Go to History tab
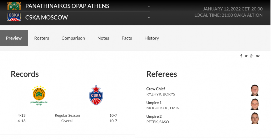Image resolution: width=271 pixels, height=139 pixels. (152, 38)
